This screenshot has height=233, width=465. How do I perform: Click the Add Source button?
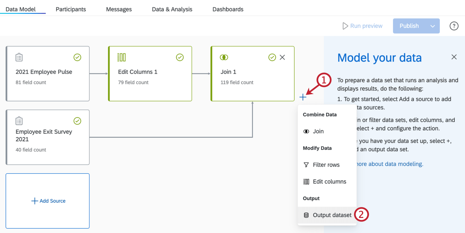coord(48,201)
